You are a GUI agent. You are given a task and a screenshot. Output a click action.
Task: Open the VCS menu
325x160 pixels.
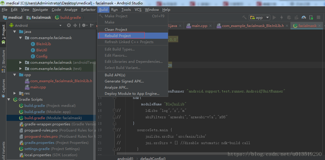[138, 9]
